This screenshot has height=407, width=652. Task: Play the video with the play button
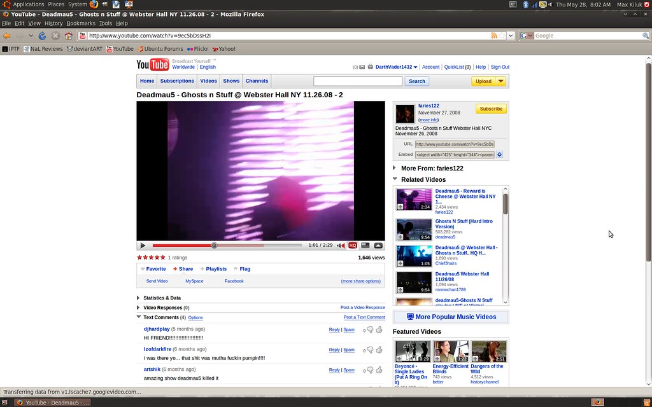[x=143, y=245]
